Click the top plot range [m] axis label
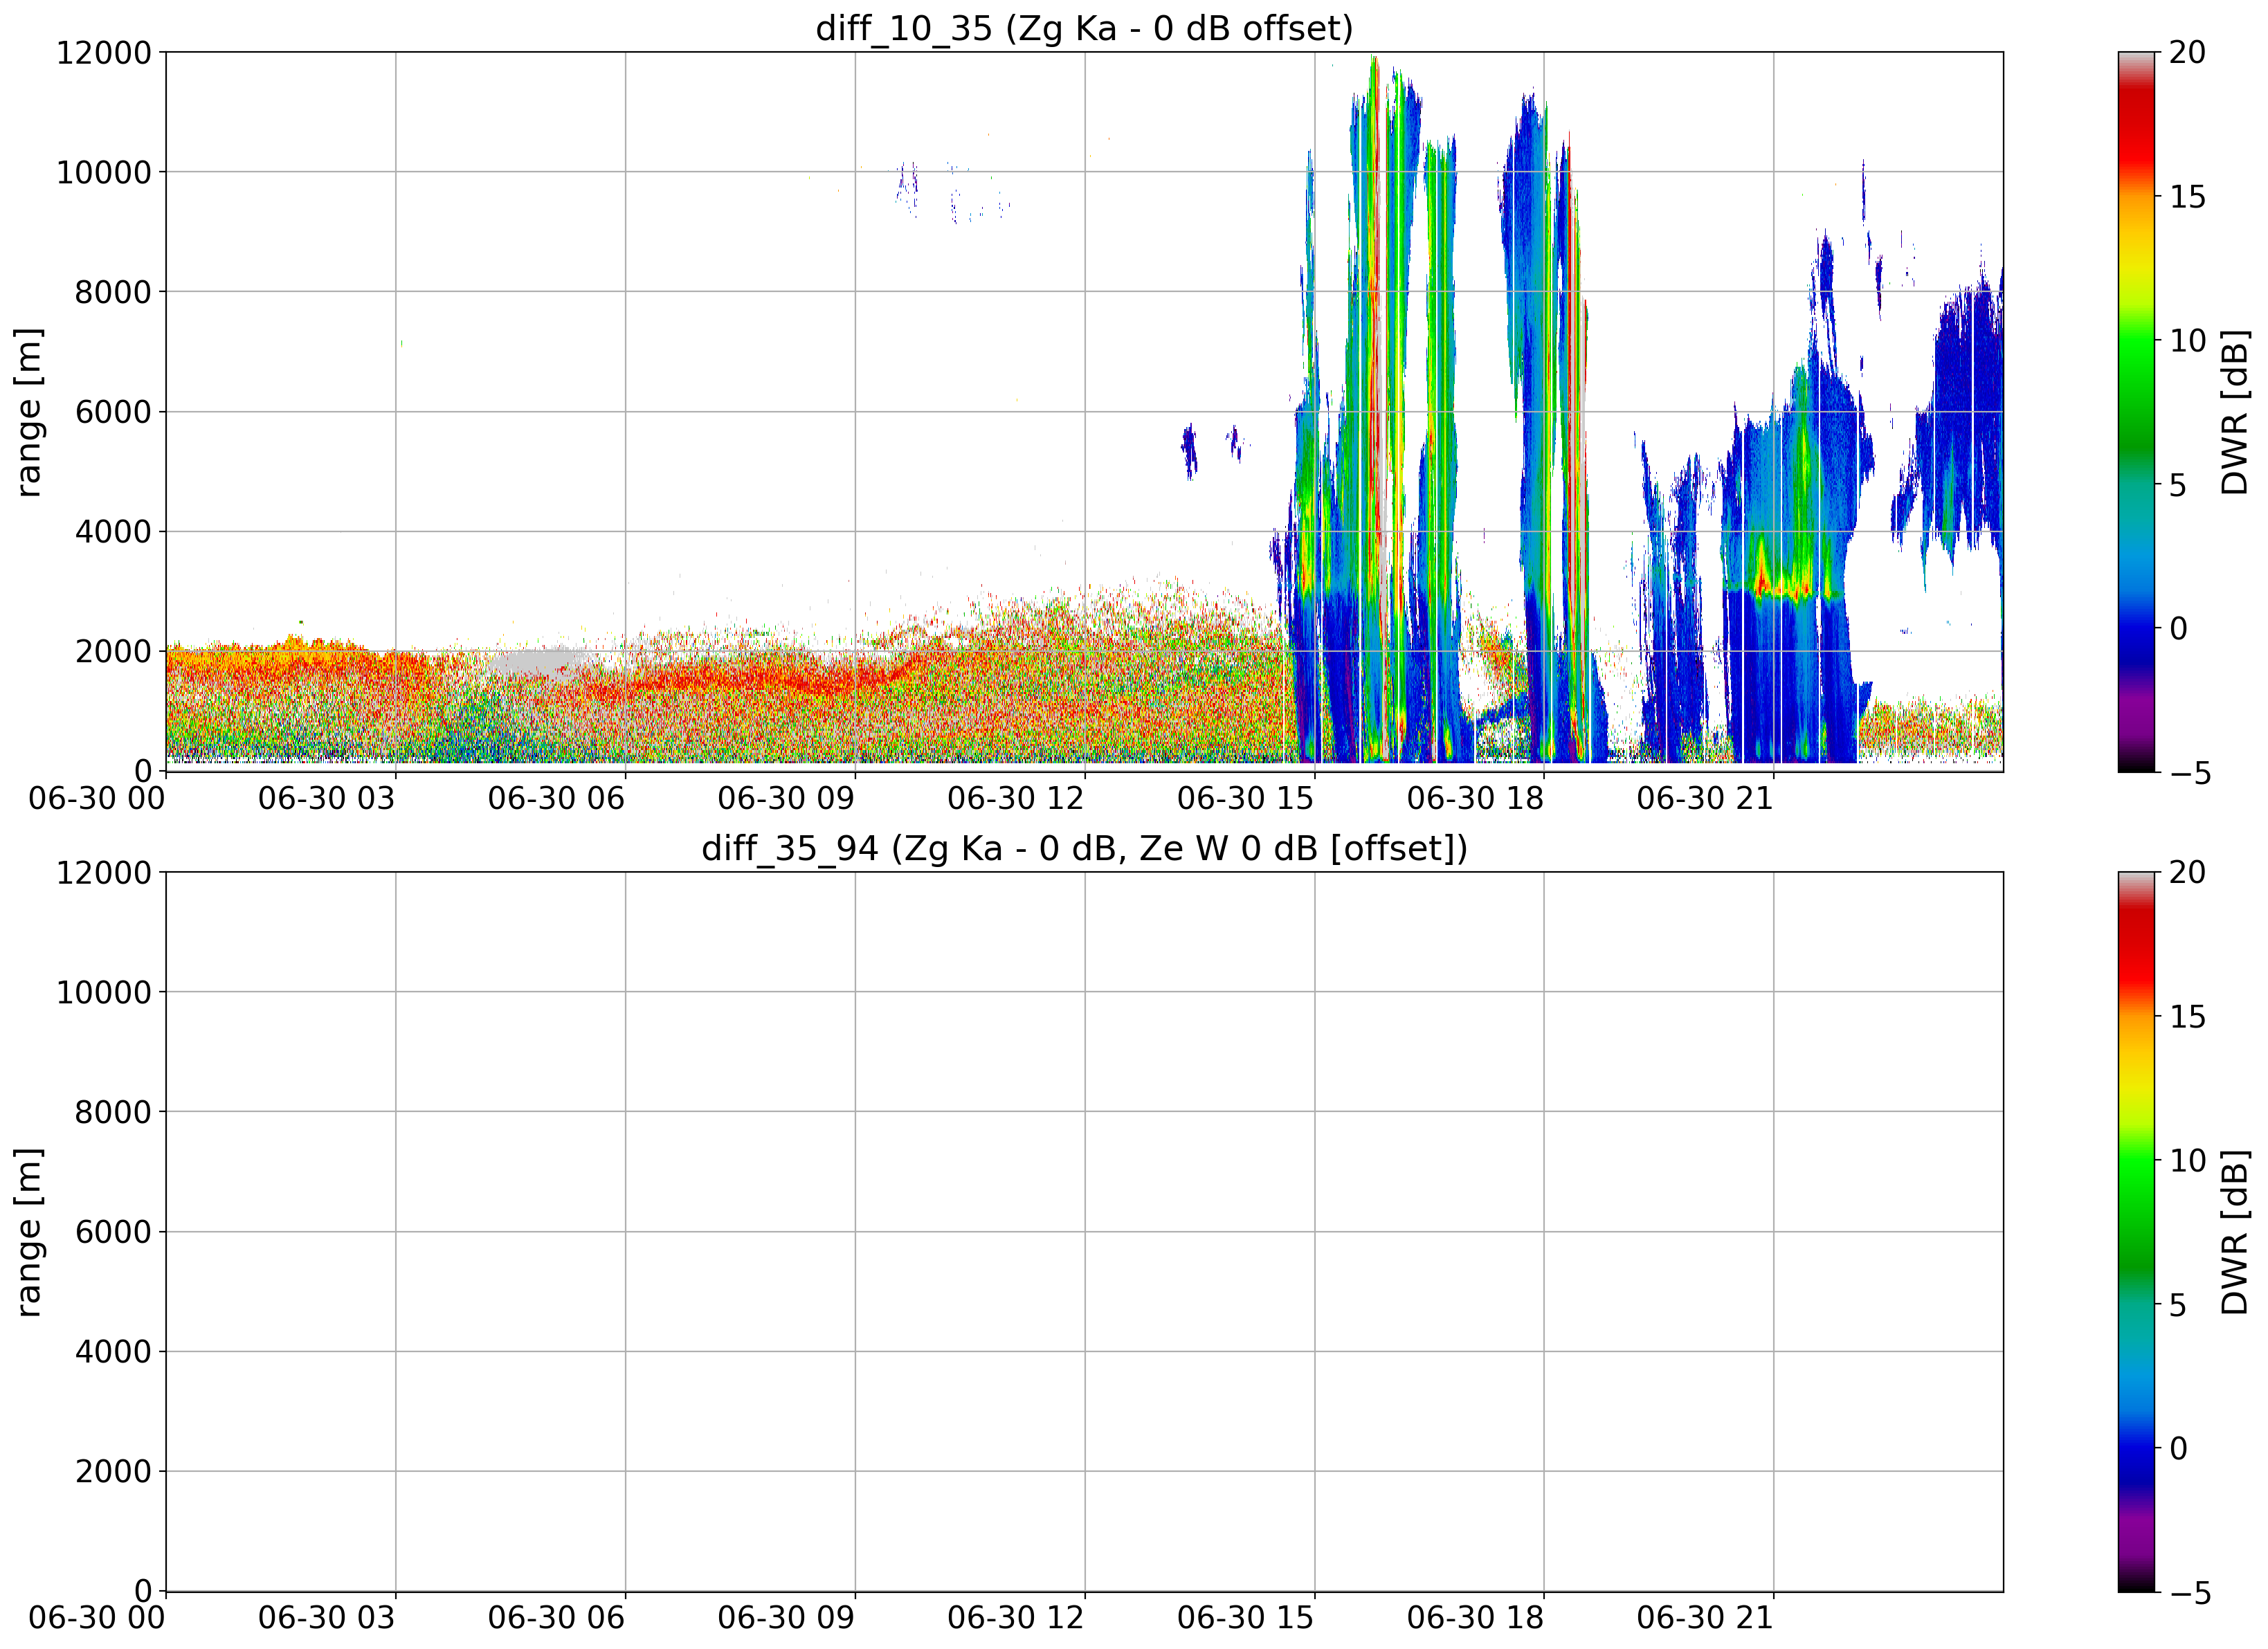 [29, 412]
